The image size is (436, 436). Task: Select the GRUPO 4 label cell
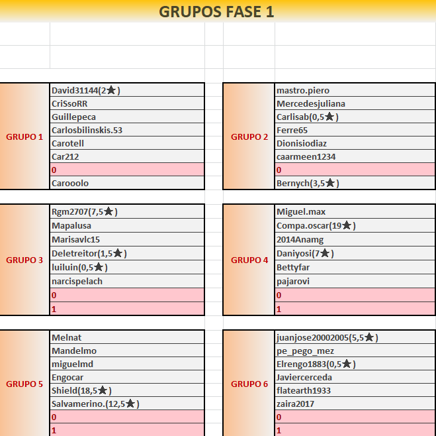249,260
